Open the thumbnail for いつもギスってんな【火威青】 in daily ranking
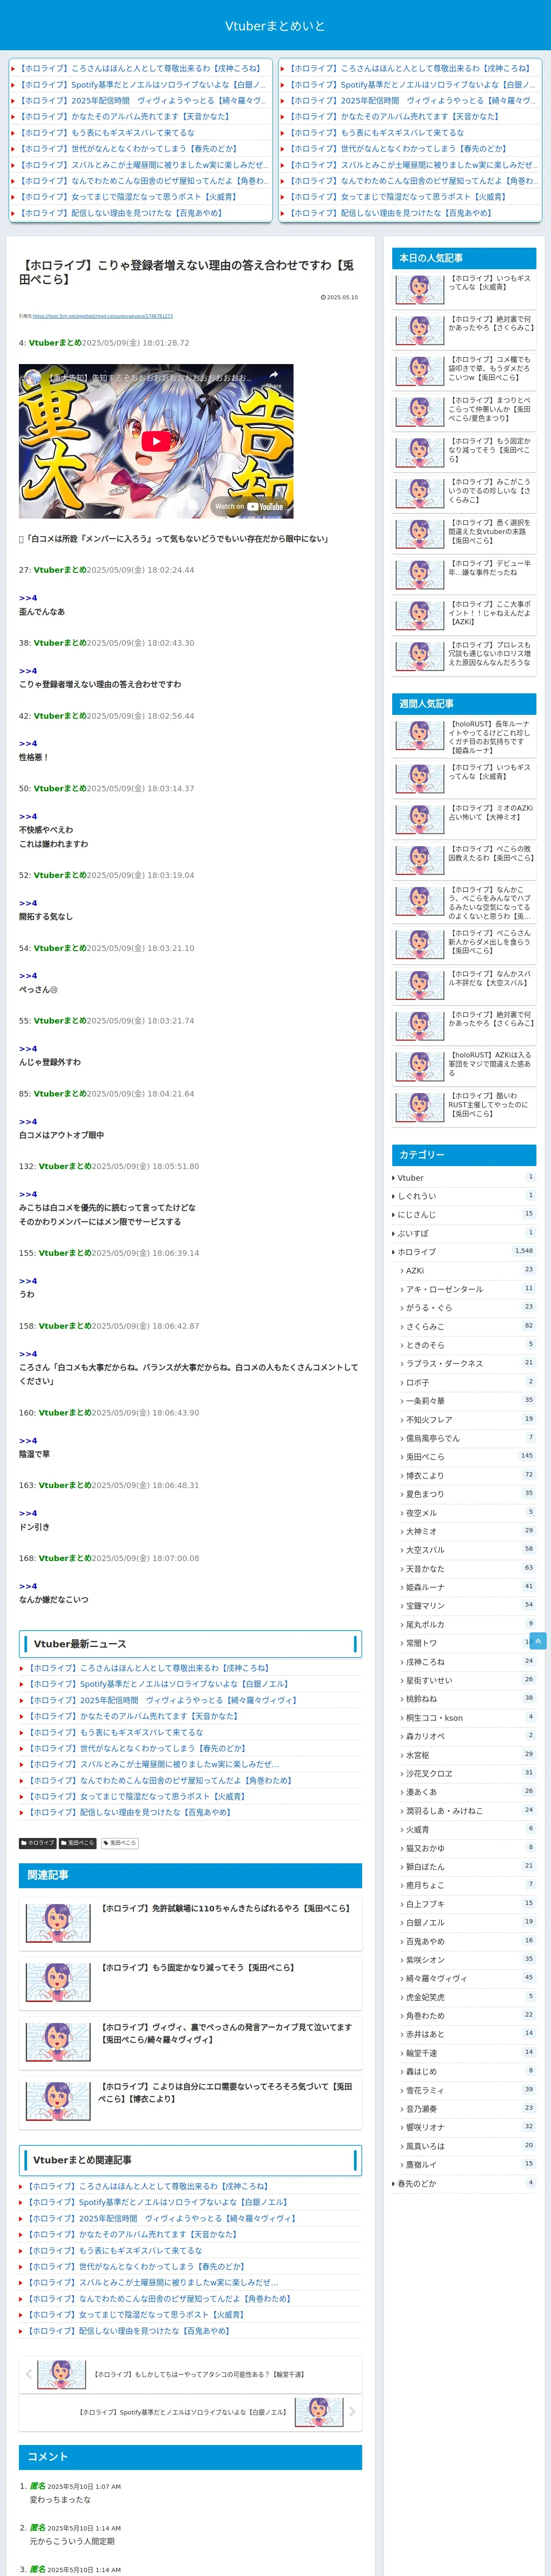Image resolution: width=551 pixels, height=2576 pixels. [x=420, y=289]
